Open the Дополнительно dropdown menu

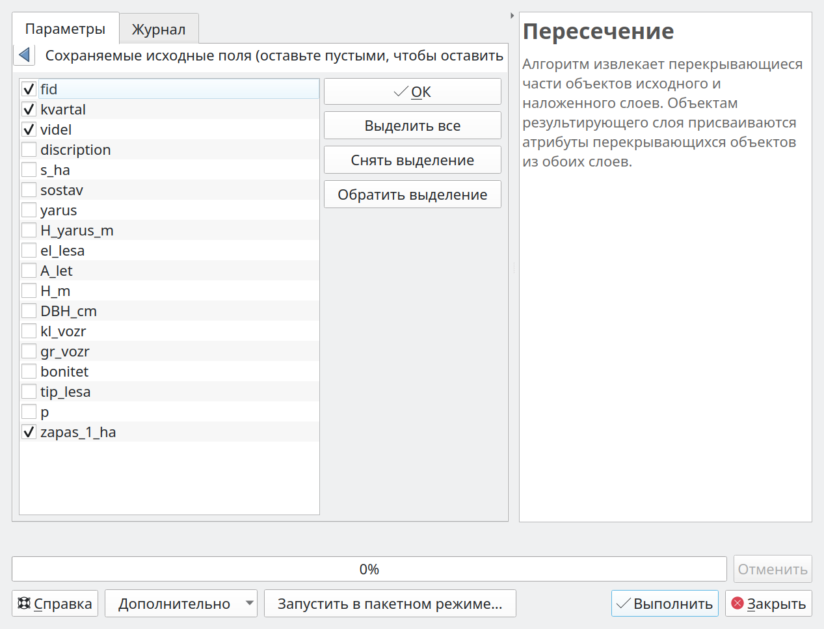pos(181,604)
